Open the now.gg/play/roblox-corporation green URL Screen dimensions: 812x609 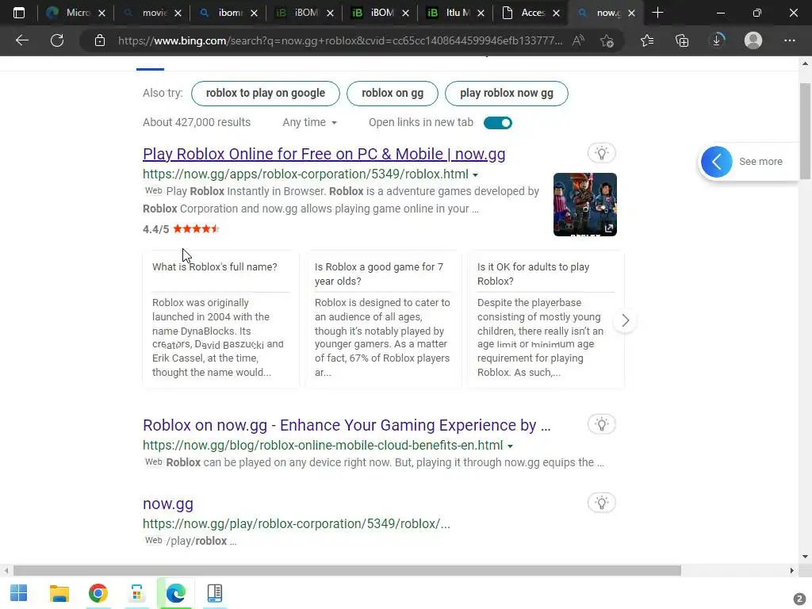point(297,523)
